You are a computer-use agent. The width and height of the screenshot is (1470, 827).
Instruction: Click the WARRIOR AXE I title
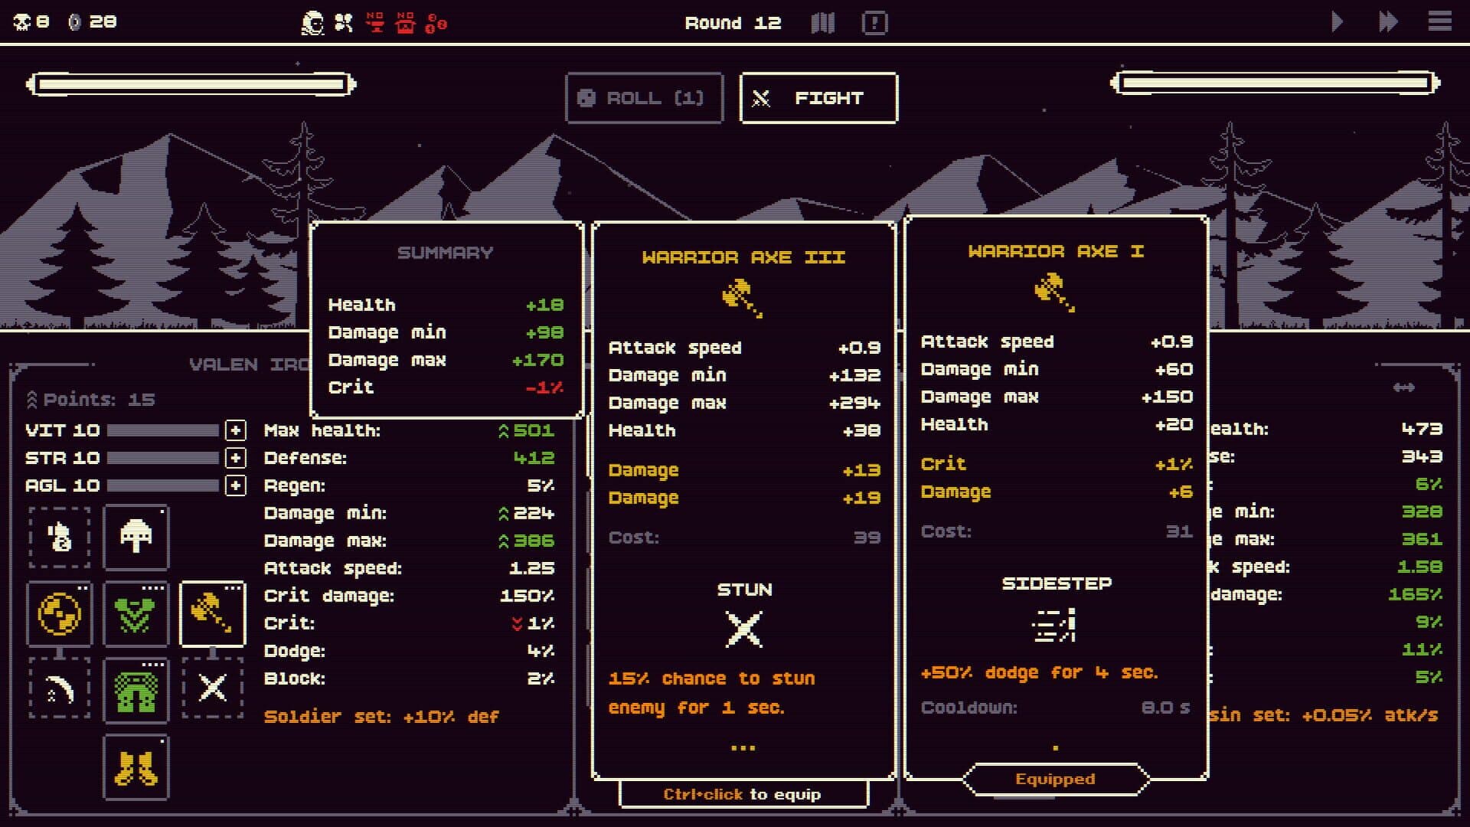pos(1056,251)
